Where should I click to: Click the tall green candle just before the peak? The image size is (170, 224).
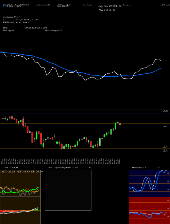[x=116, y=126]
